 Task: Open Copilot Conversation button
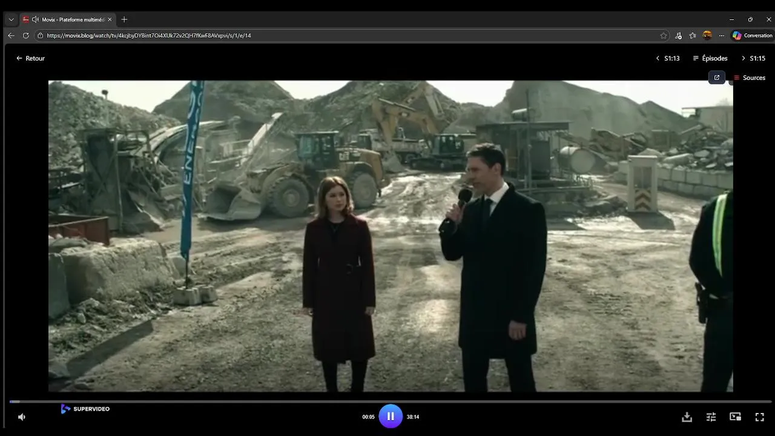(753, 36)
